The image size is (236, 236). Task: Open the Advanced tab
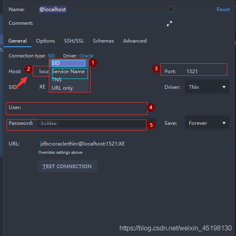click(x=135, y=41)
